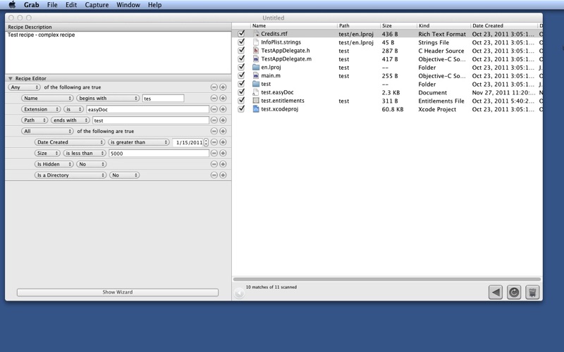Uncheck TestAppDelegate.h
The height and width of the screenshot is (352, 564).
point(241,50)
